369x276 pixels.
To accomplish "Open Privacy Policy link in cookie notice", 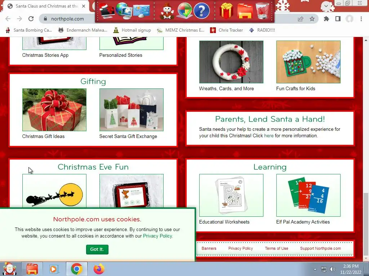I will pos(158,236).
